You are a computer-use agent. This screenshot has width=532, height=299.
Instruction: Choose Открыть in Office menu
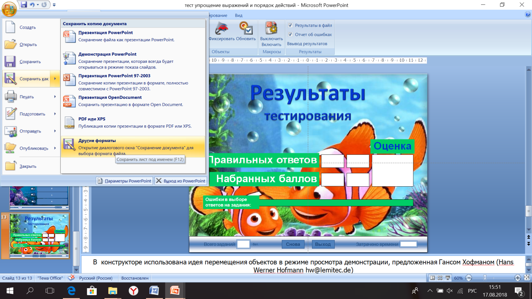click(x=31, y=45)
